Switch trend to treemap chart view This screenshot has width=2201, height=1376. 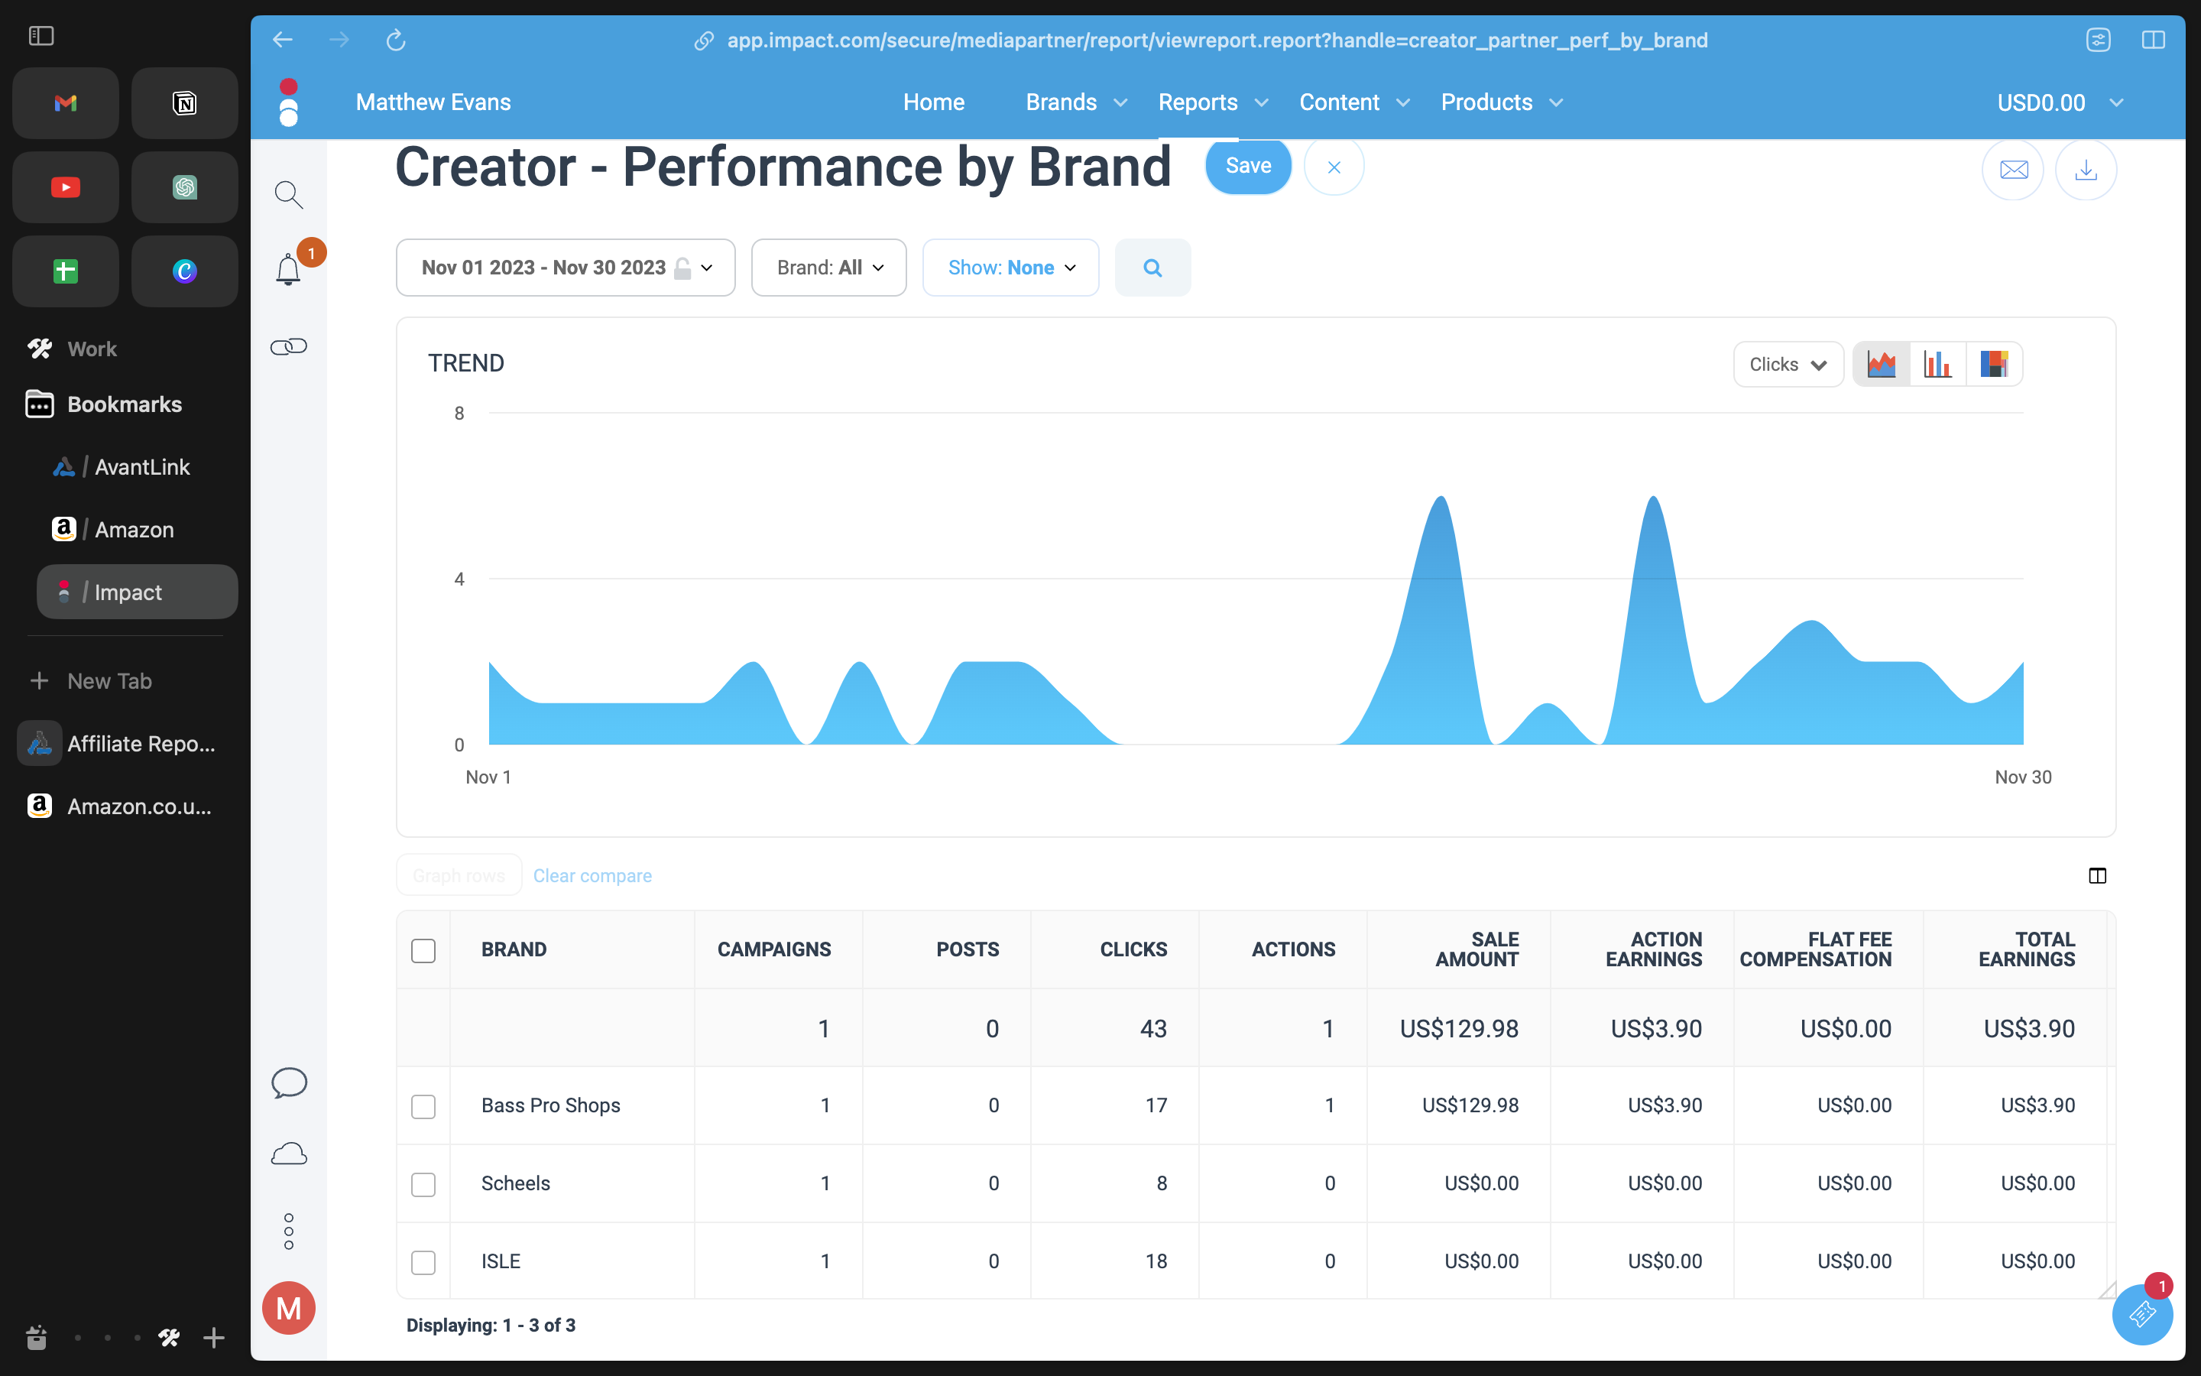point(1995,364)
